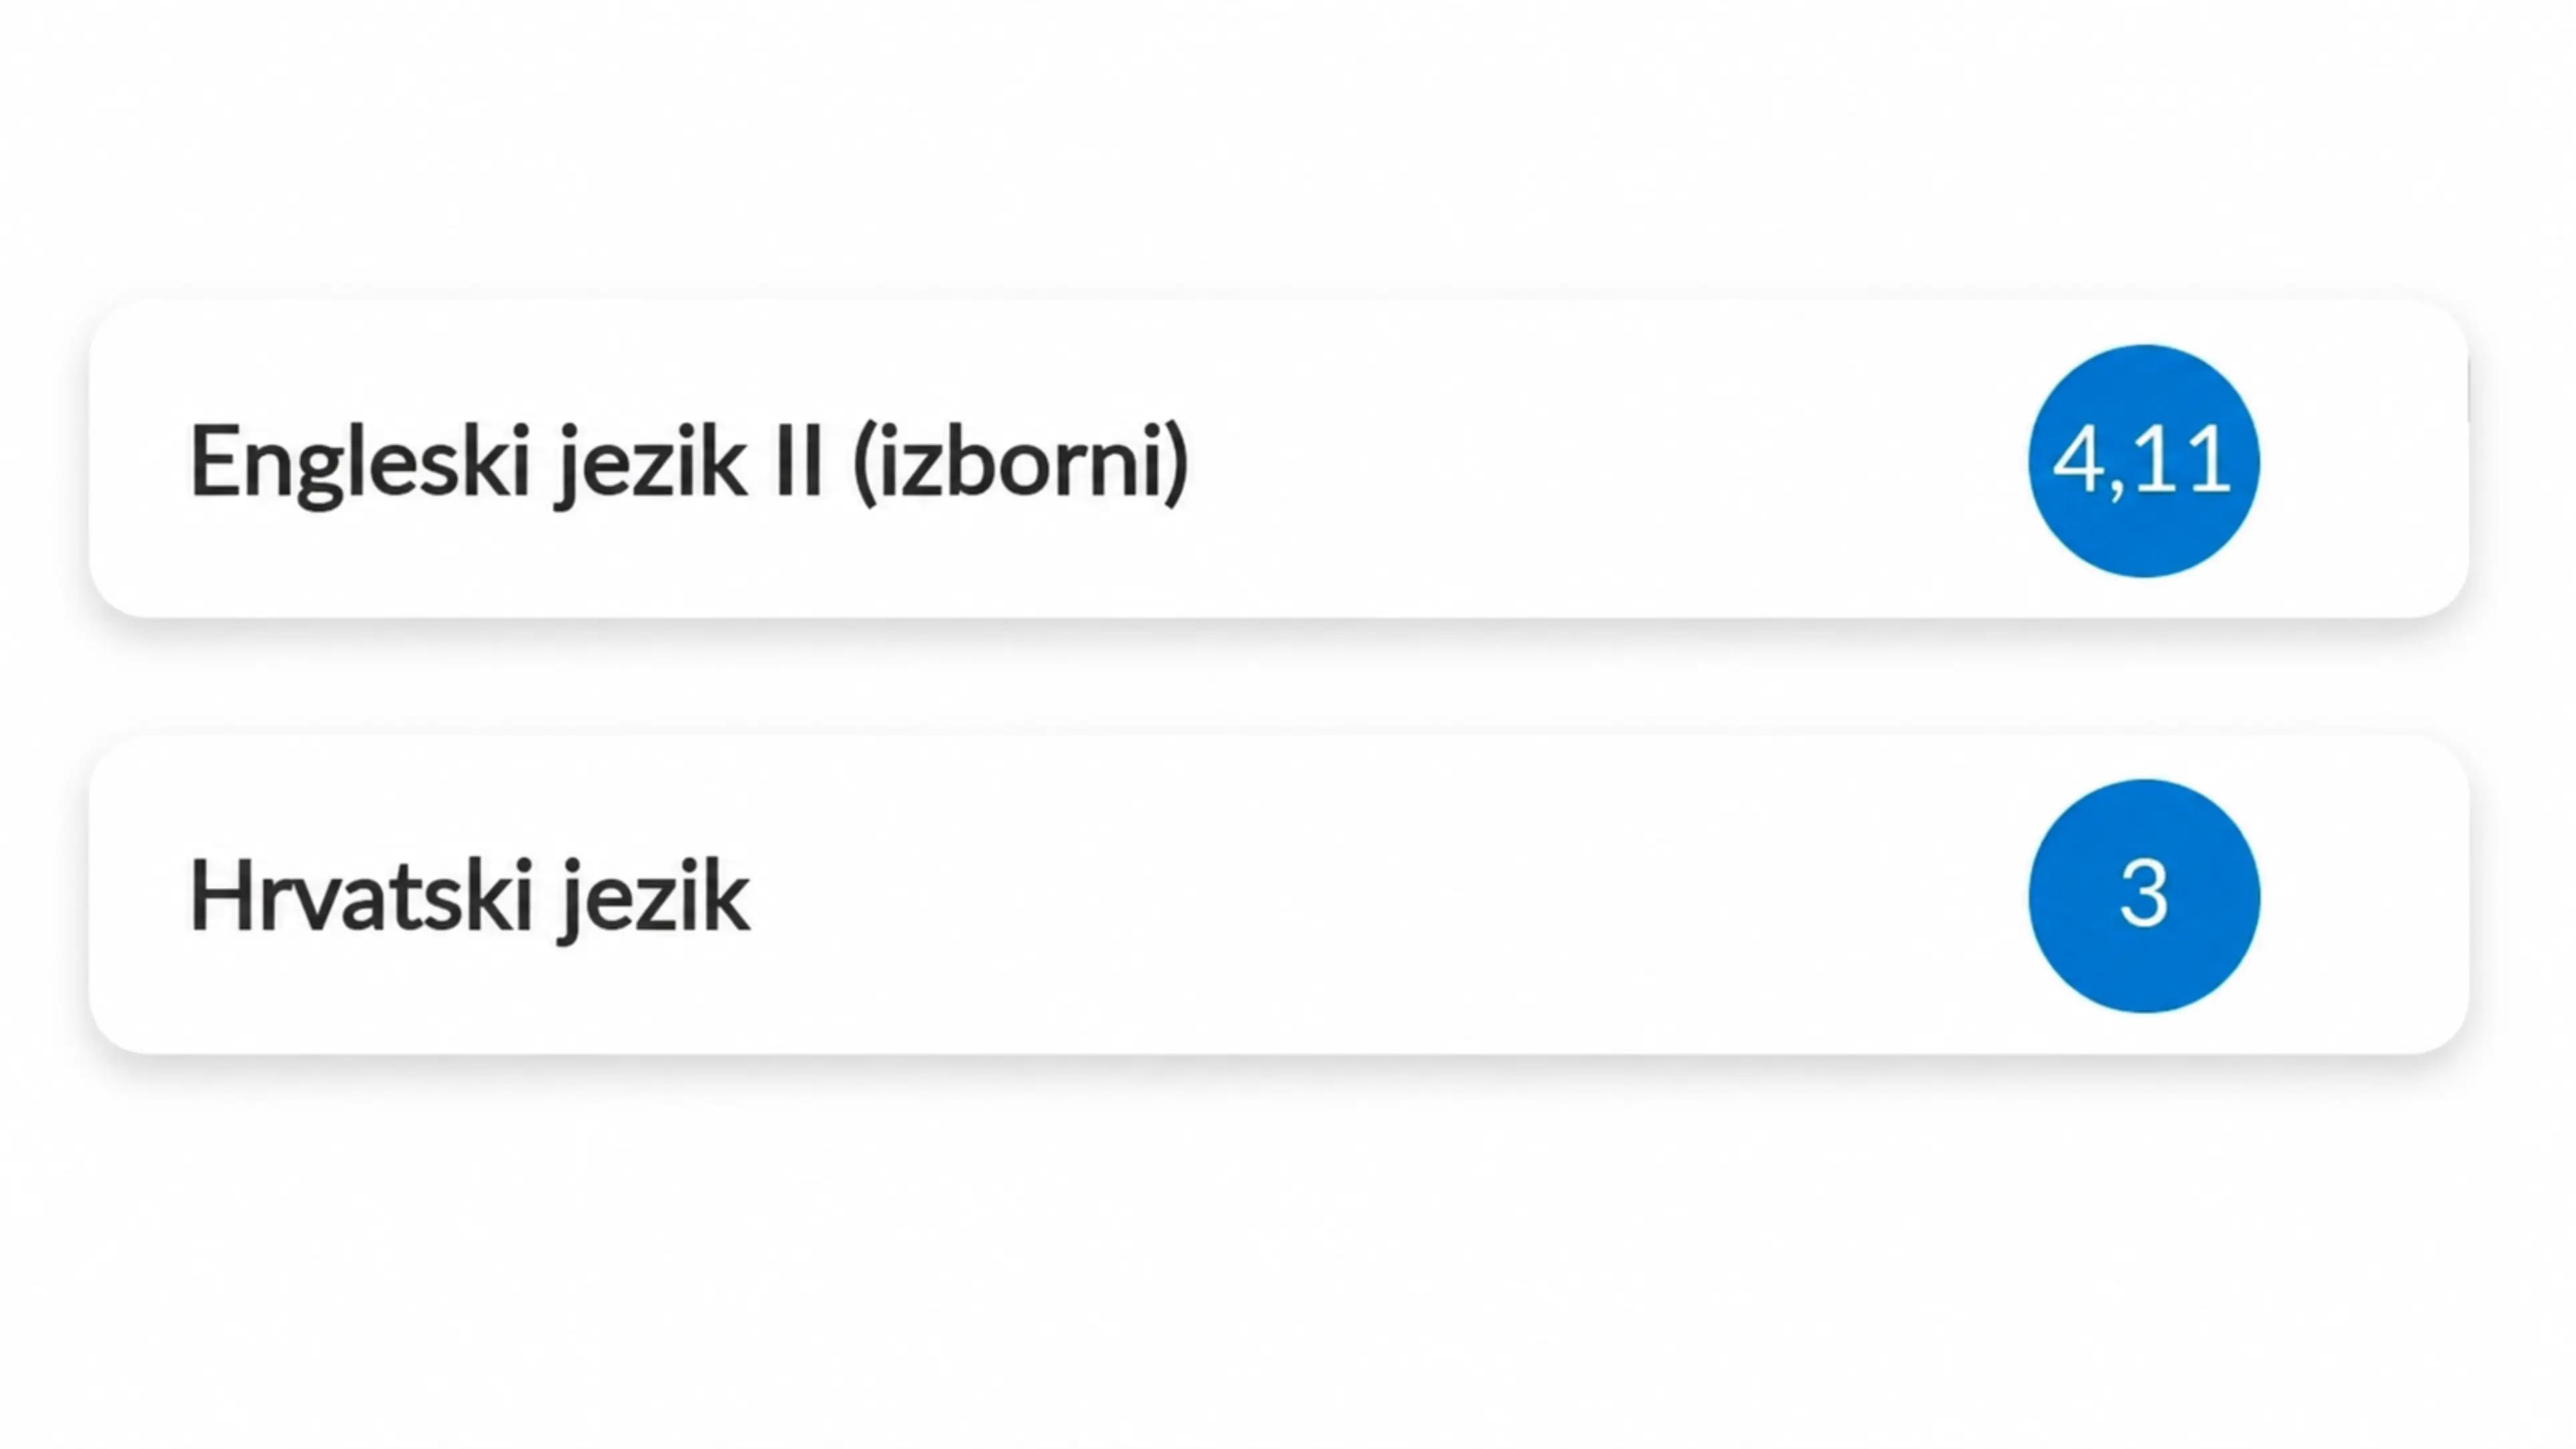View grades for the English elective course
The height and width of the screenshot is (1449, 2576).
[1278, 459]
